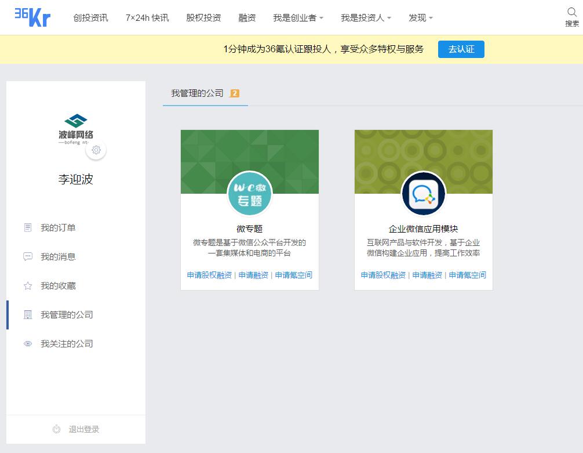Open the search magnifier icon
This screenshot has height=453, width=583.
click(x=571, y=13)
